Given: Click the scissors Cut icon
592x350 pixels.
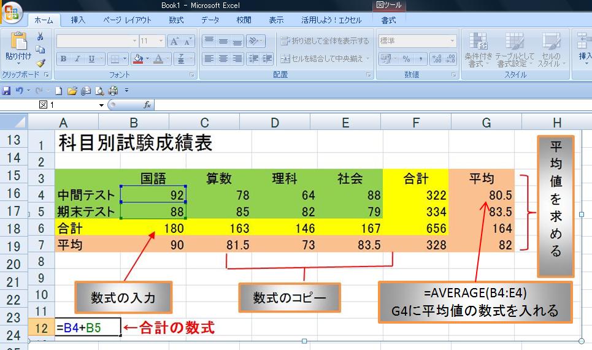Looking at the screenshot, I should click(40, 37).
